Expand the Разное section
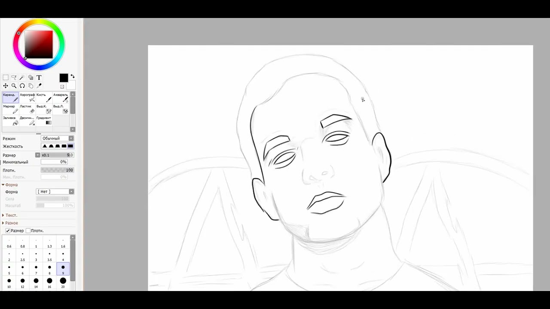Viewport: 550px width, 309px height. pos(3,223)
